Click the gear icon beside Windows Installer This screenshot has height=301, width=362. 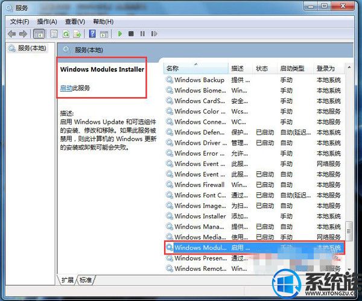coord(169,216)
